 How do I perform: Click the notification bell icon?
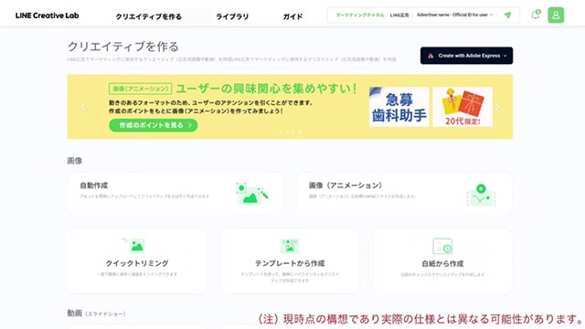click(x=536, y=16)
